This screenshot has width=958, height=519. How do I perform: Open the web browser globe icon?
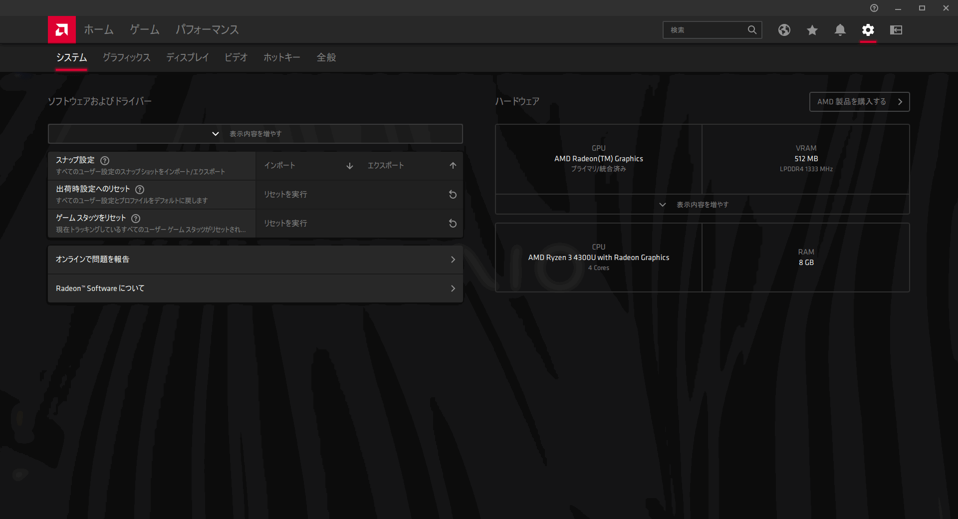click(784, 30)
